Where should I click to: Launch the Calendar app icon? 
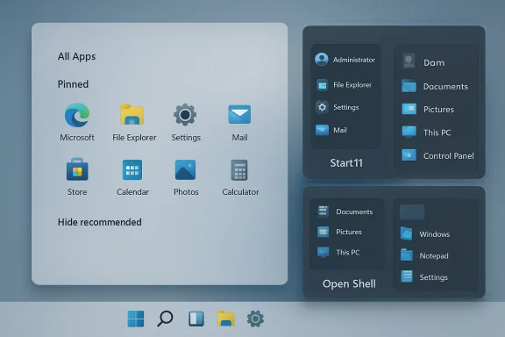point(132,169)
